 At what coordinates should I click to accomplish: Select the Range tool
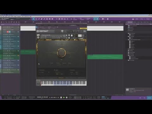point(36,19)
